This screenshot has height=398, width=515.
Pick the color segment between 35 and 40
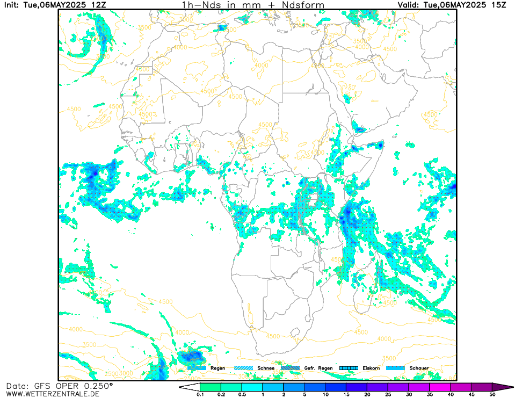[440, 387]
